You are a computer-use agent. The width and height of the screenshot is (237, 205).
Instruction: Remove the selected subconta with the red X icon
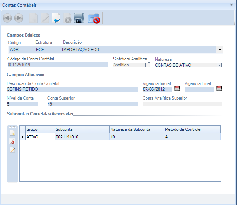click(x=12, y=142)
